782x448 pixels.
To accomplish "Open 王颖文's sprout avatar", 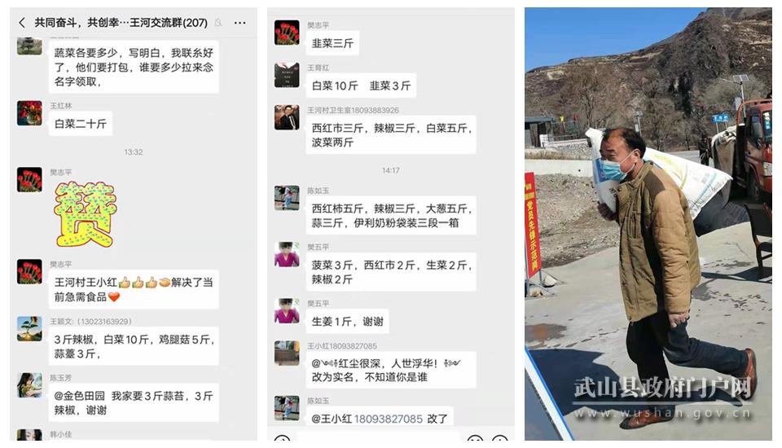I will click(29, 328).
